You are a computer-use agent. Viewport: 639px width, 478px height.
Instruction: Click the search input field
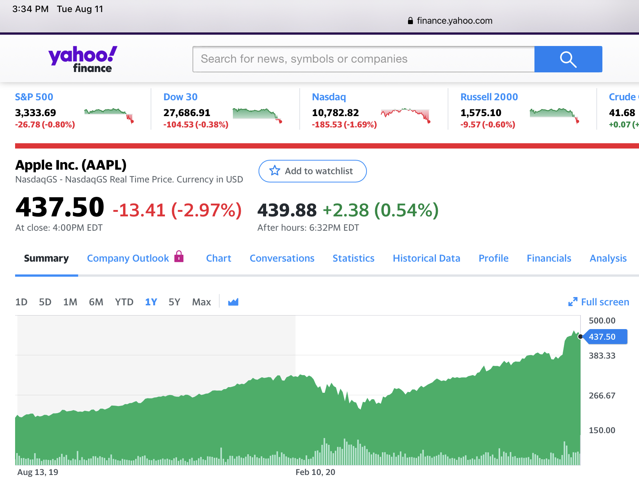click(363, 59)
